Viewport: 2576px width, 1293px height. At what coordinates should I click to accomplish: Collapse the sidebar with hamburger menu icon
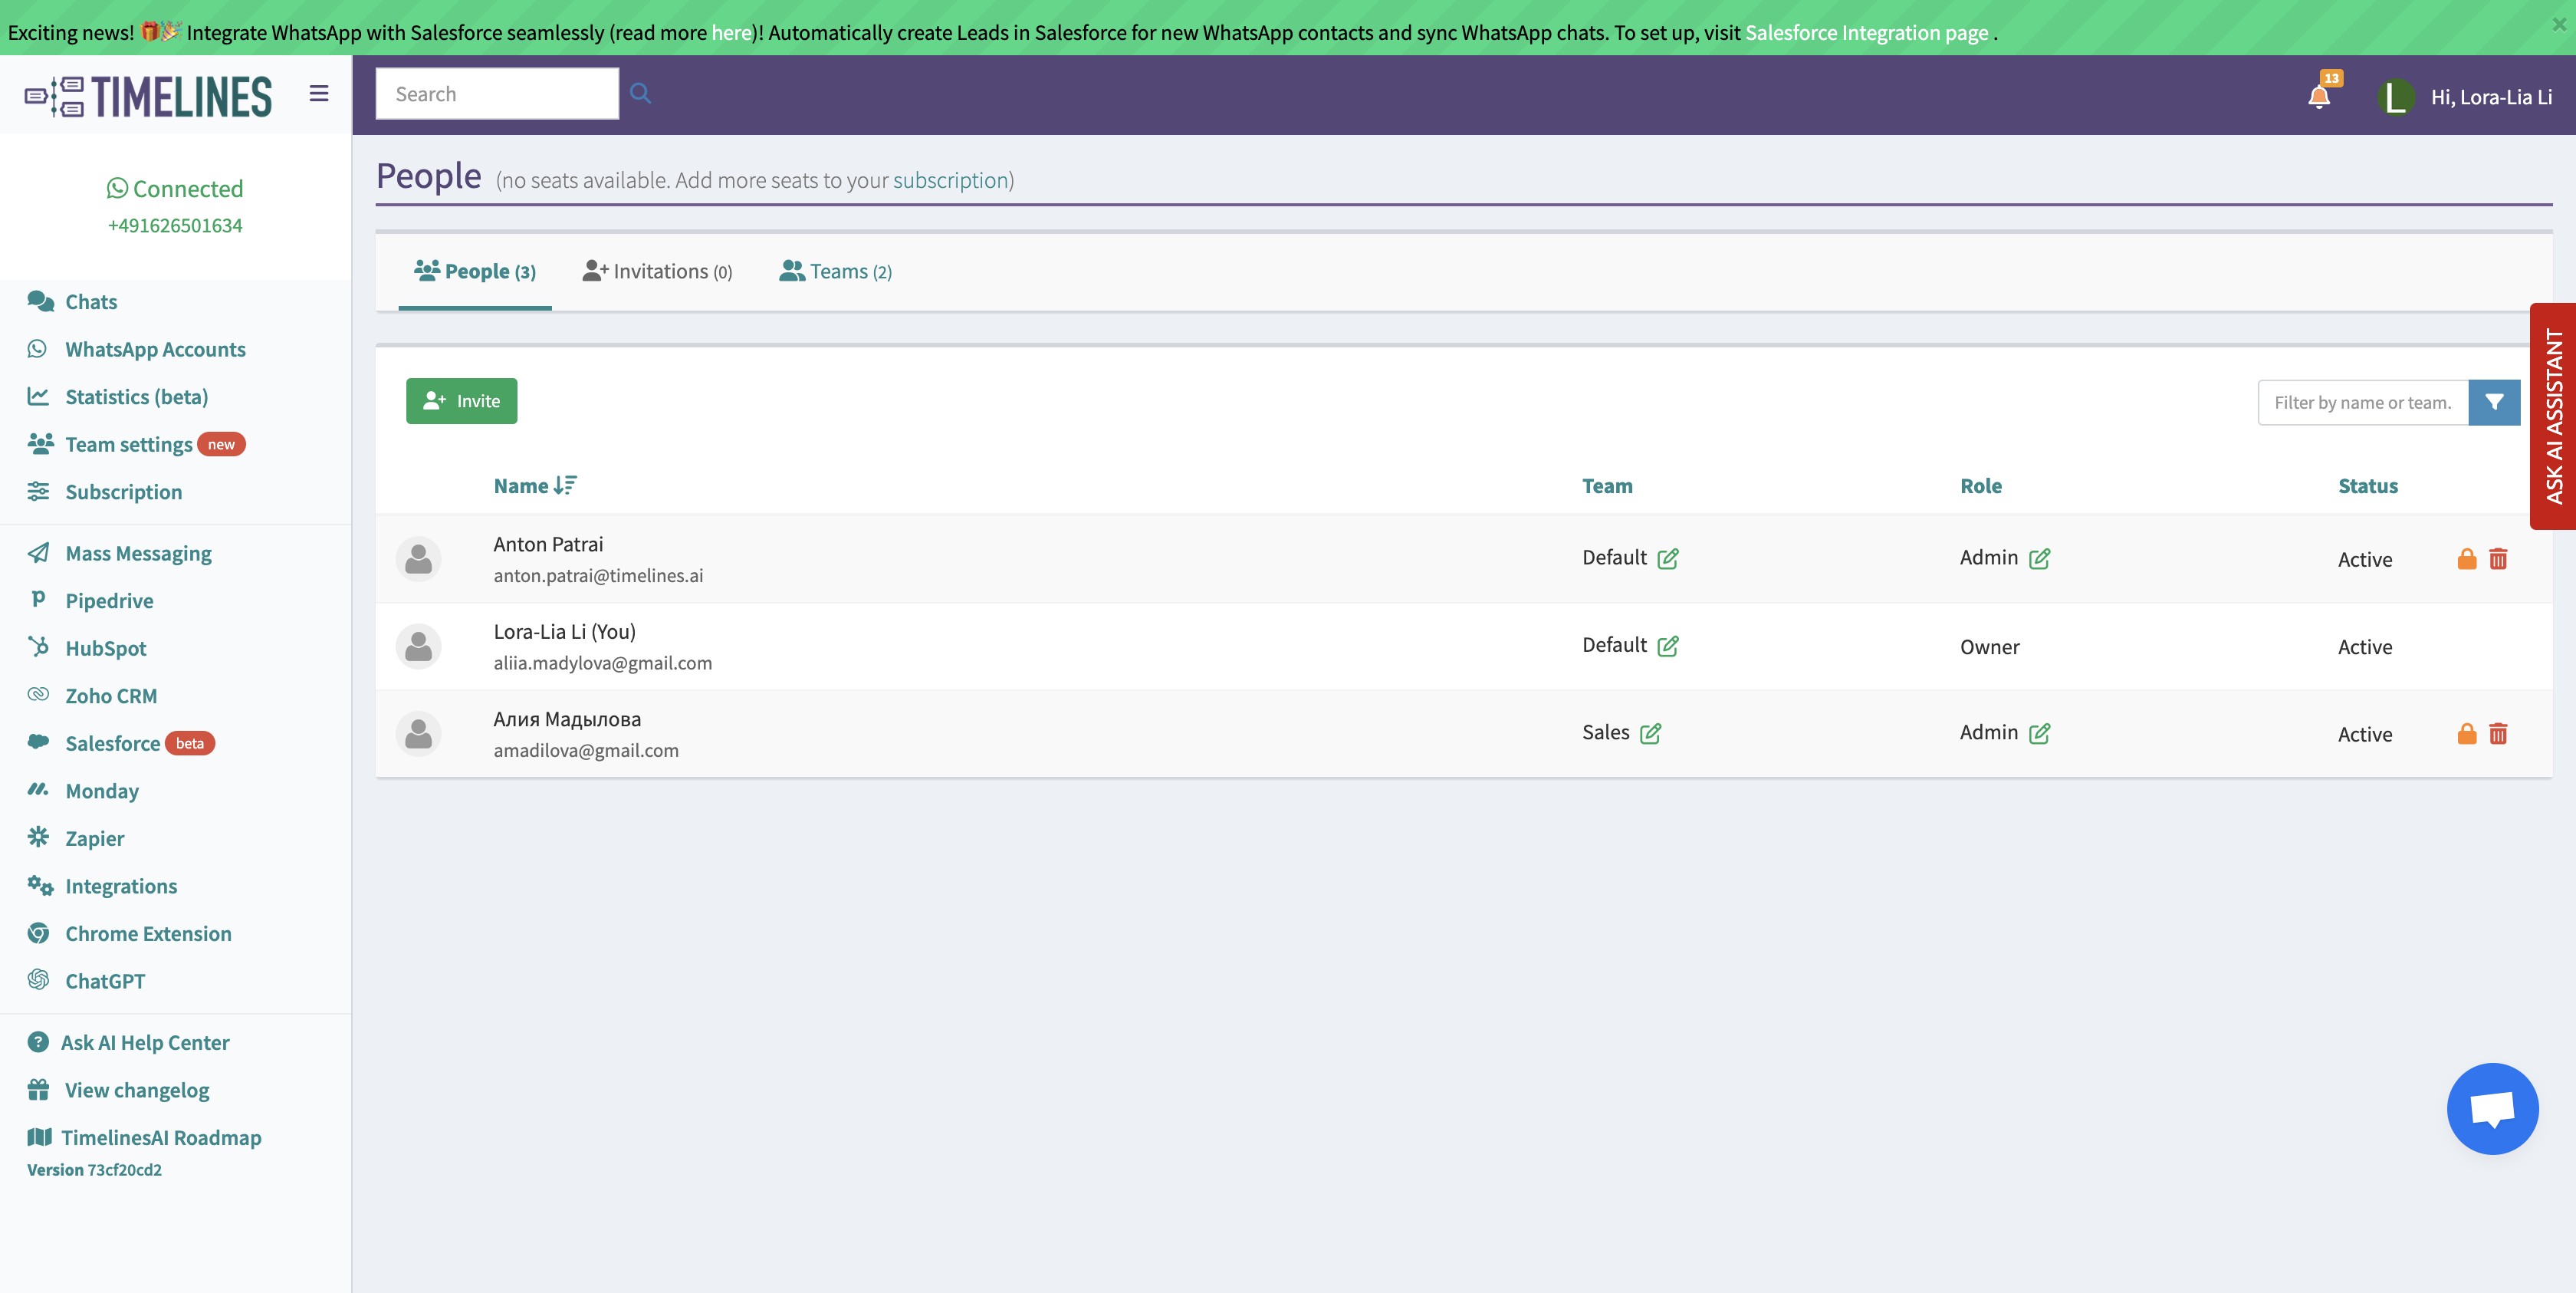click(x=319, y=94)
